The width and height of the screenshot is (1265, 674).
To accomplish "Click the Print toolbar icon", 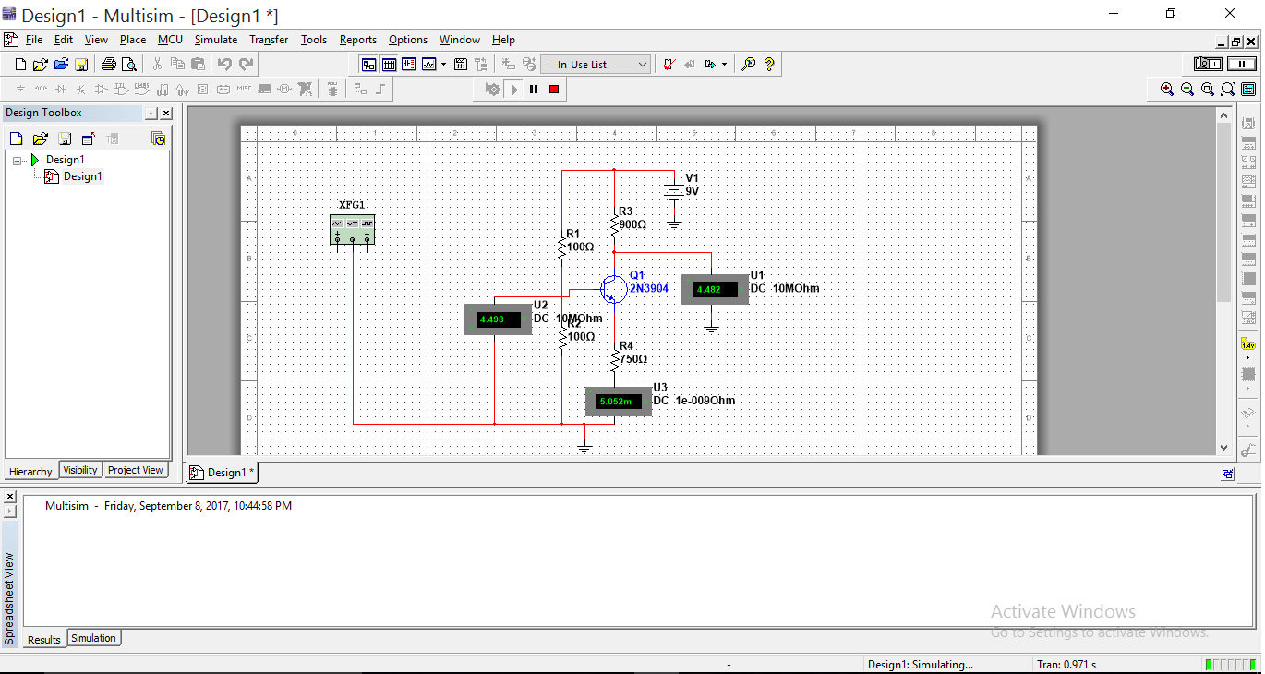I will [109, 65].
